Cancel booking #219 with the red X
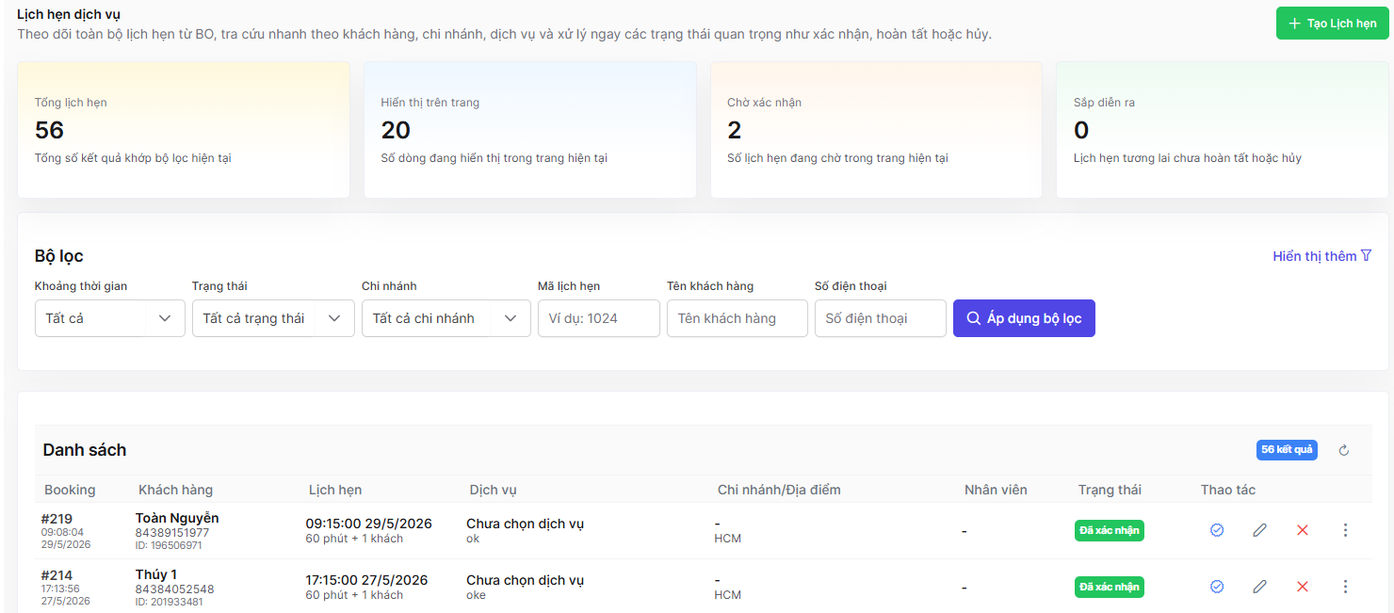1394x613 pixels. 1303,530
